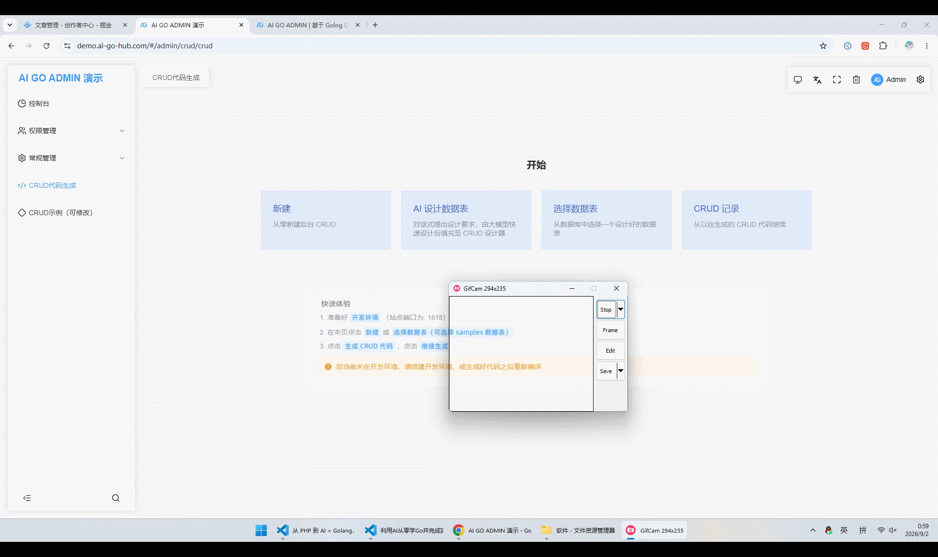This screenshot has height=557, width=938.
Task: Click the 拼 IME mode indicator
Action: tap(863, 530)
